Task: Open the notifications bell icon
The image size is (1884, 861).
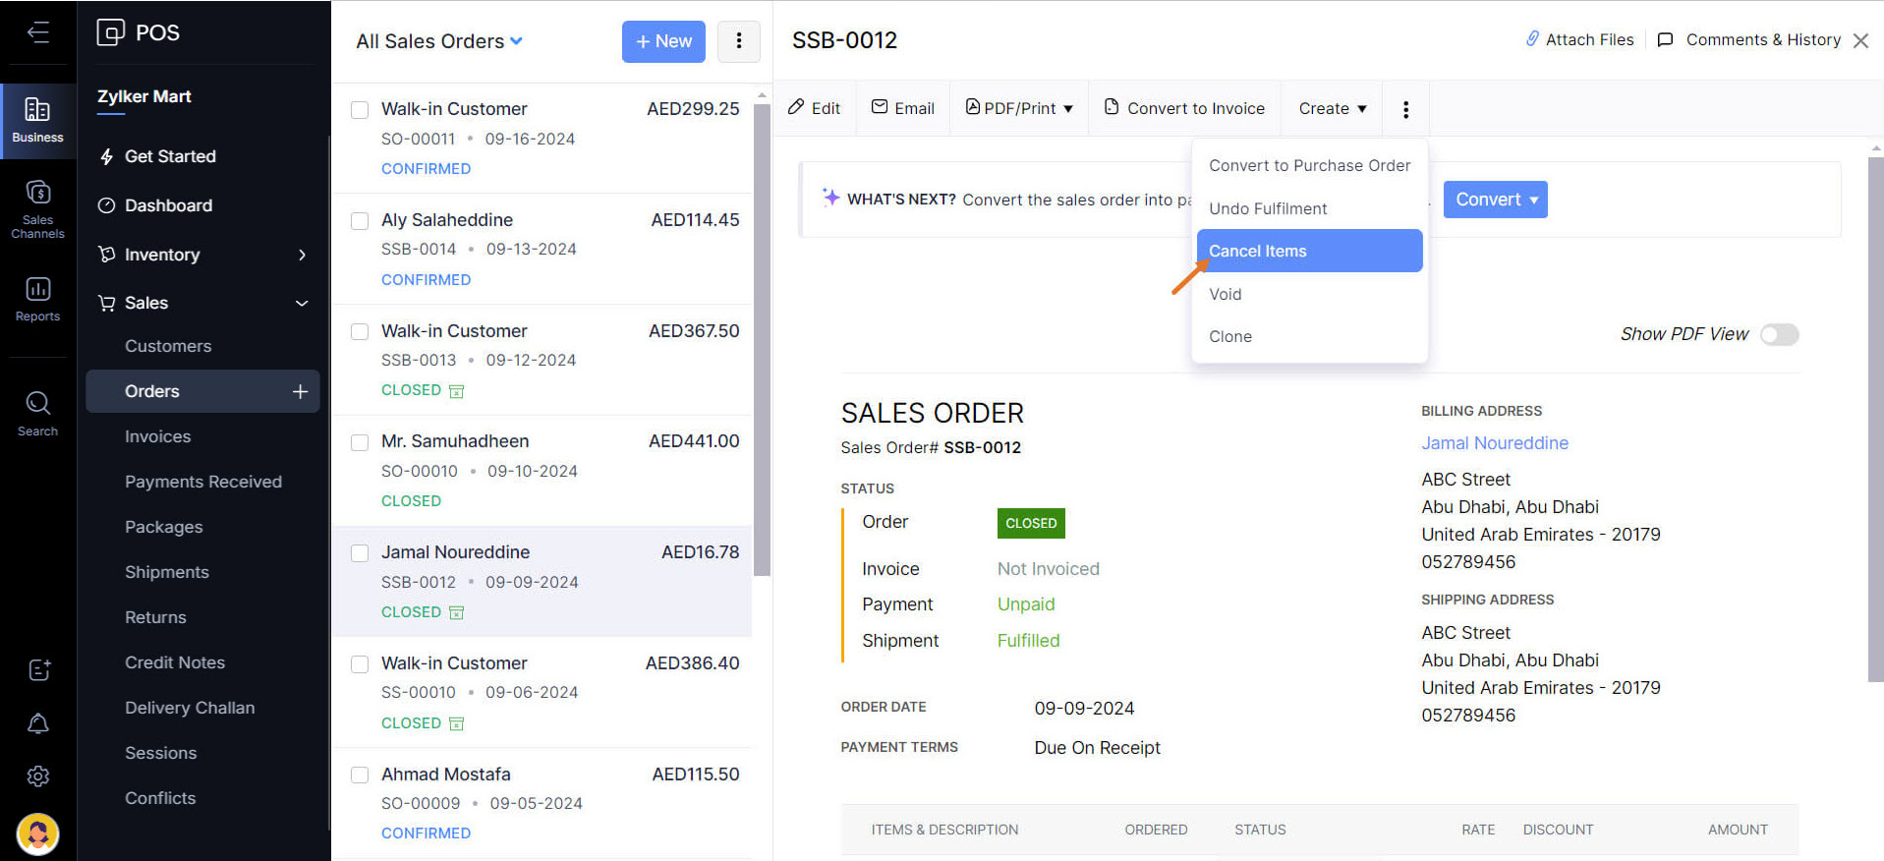Action: 37,723
